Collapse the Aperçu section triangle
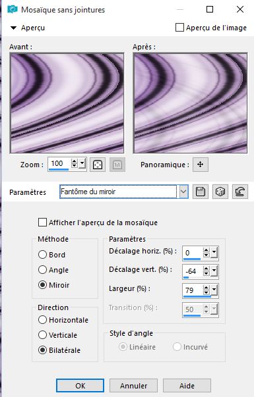 point(13,28)
